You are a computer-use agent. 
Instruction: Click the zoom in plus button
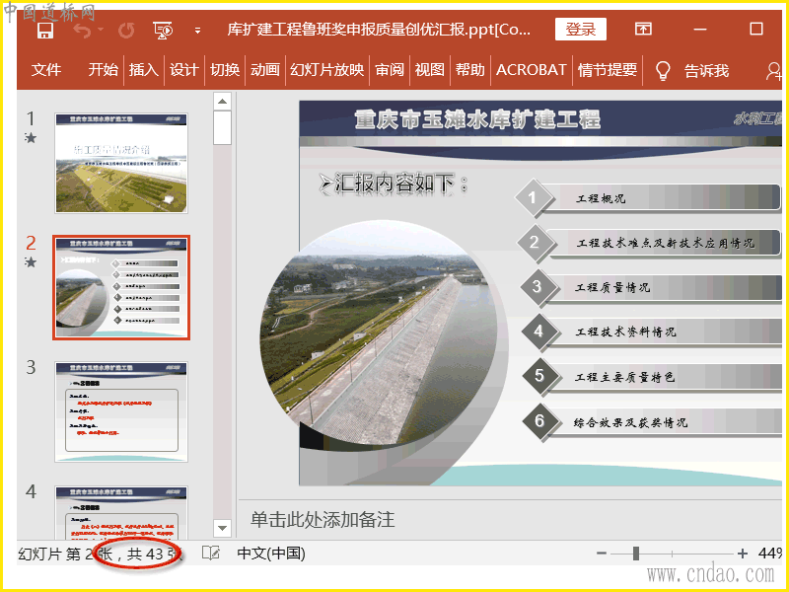(x=743, y=554)
